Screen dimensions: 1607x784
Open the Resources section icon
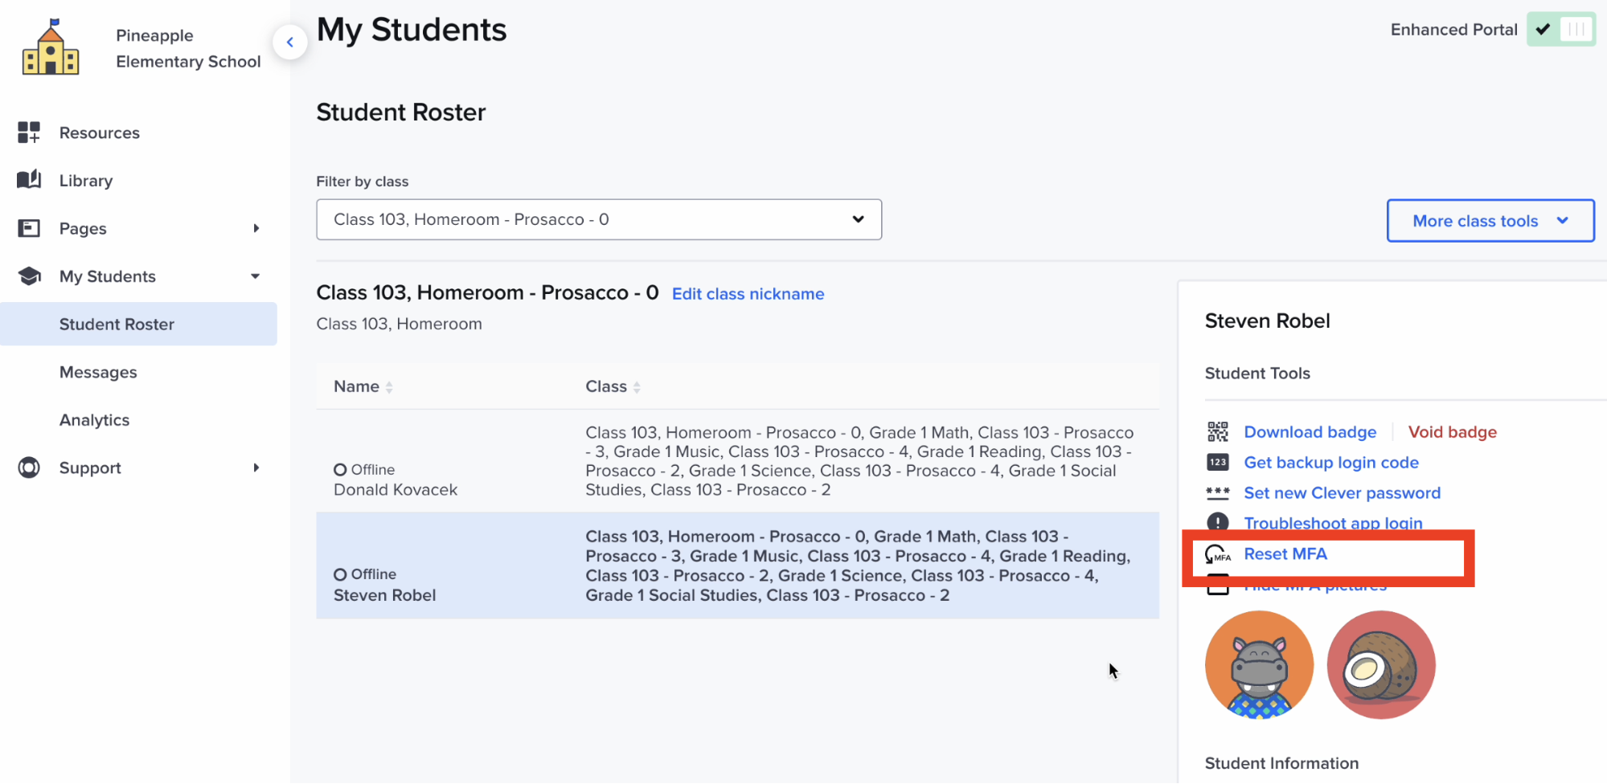pos(29,132)
